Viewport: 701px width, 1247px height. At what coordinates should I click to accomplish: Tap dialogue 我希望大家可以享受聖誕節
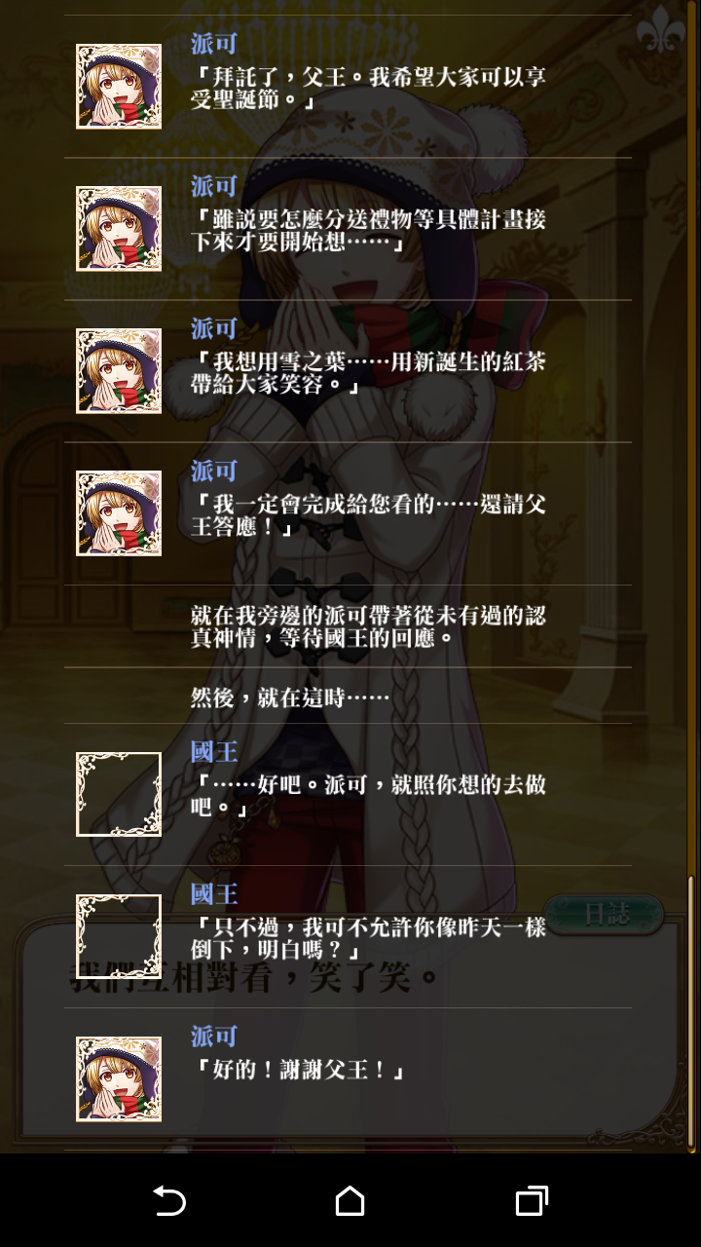tap(370, 88)
